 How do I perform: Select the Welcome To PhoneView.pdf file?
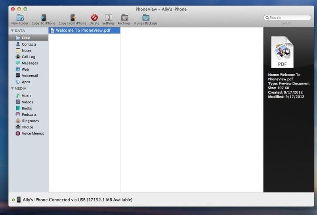84,30
